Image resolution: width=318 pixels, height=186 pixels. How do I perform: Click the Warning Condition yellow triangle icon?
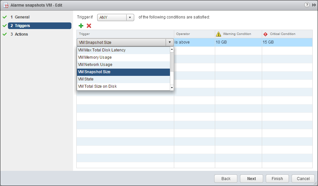(218, 34)
